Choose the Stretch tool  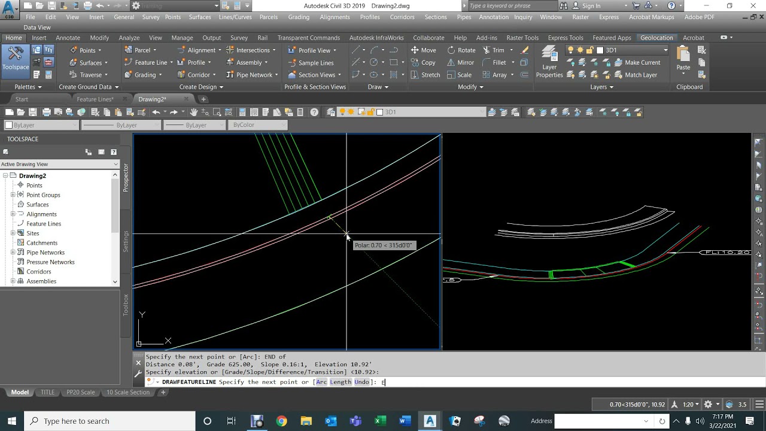(425, 75)
